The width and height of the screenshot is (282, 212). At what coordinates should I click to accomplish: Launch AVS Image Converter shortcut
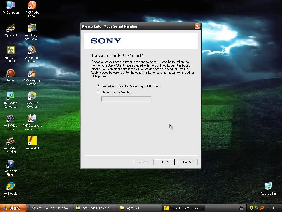32,32
